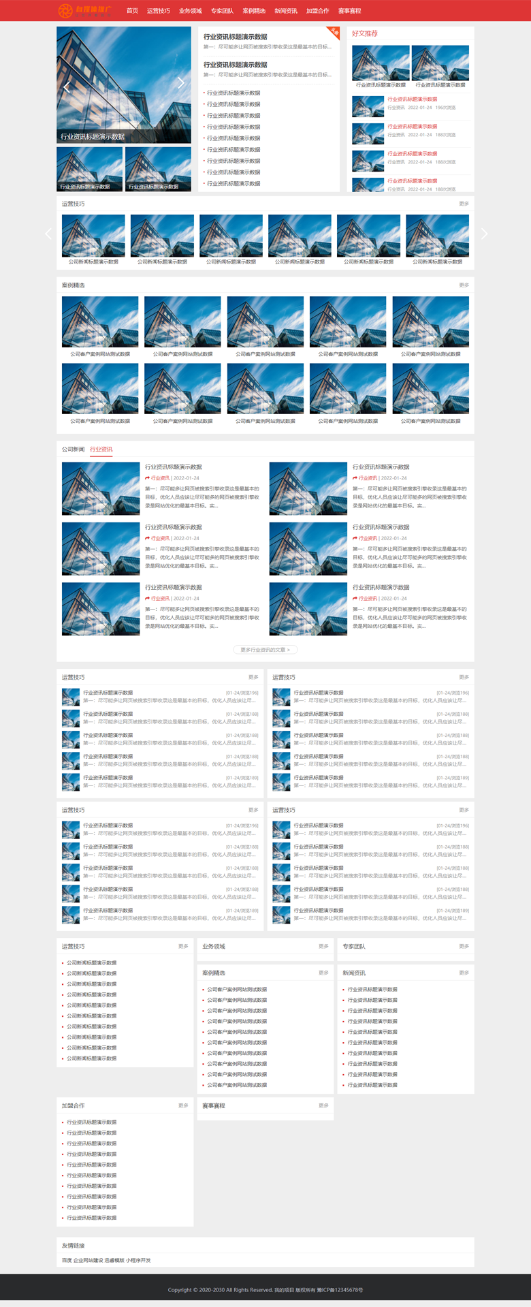
Task: Go to previous slide in main banner
Action: pos(67,86)
